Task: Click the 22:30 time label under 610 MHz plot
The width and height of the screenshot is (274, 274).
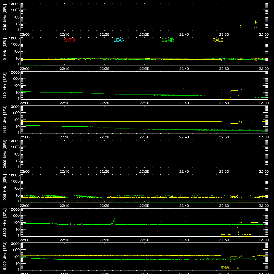Action: 144,103
